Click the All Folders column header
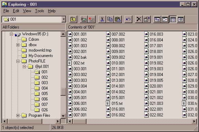This screenshot has width=199, height=132. (34, 27)
